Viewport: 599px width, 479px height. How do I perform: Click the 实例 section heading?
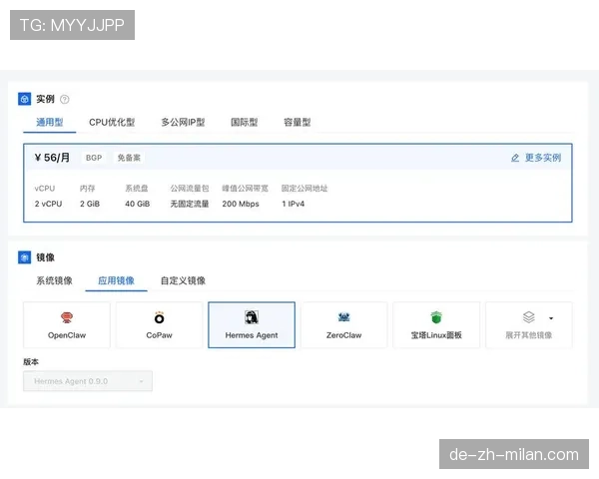(x=46, y=100)
